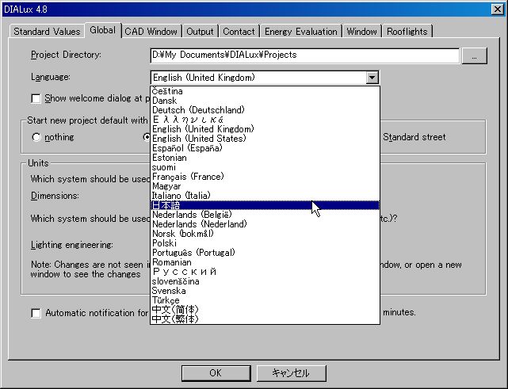The height and width of the screenshot is (389, 508).
Task: Select 中文(繁体) traditional Chinese
Action: pyautogui.click(x=265, y=319)
